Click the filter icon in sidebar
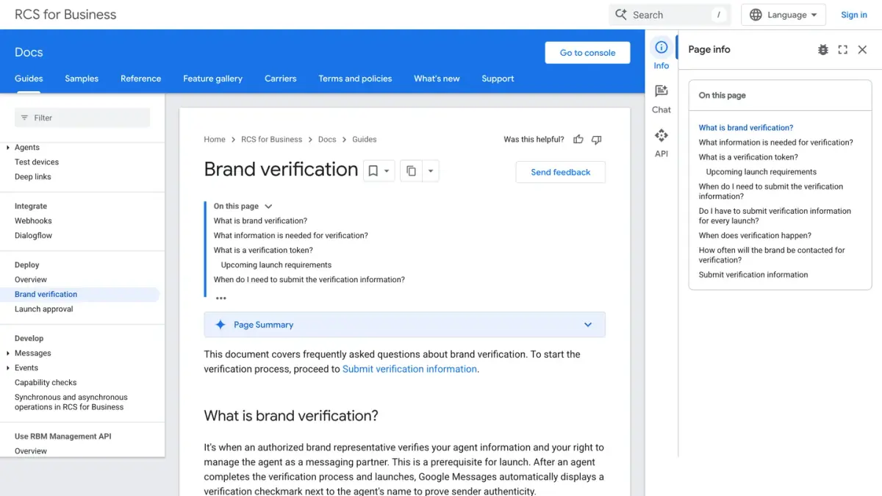The height and width of the screenshot is (496, 882). coord(25,118)
